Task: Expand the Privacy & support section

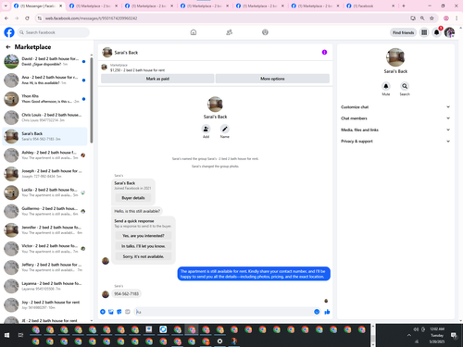Action: (395, 142)
